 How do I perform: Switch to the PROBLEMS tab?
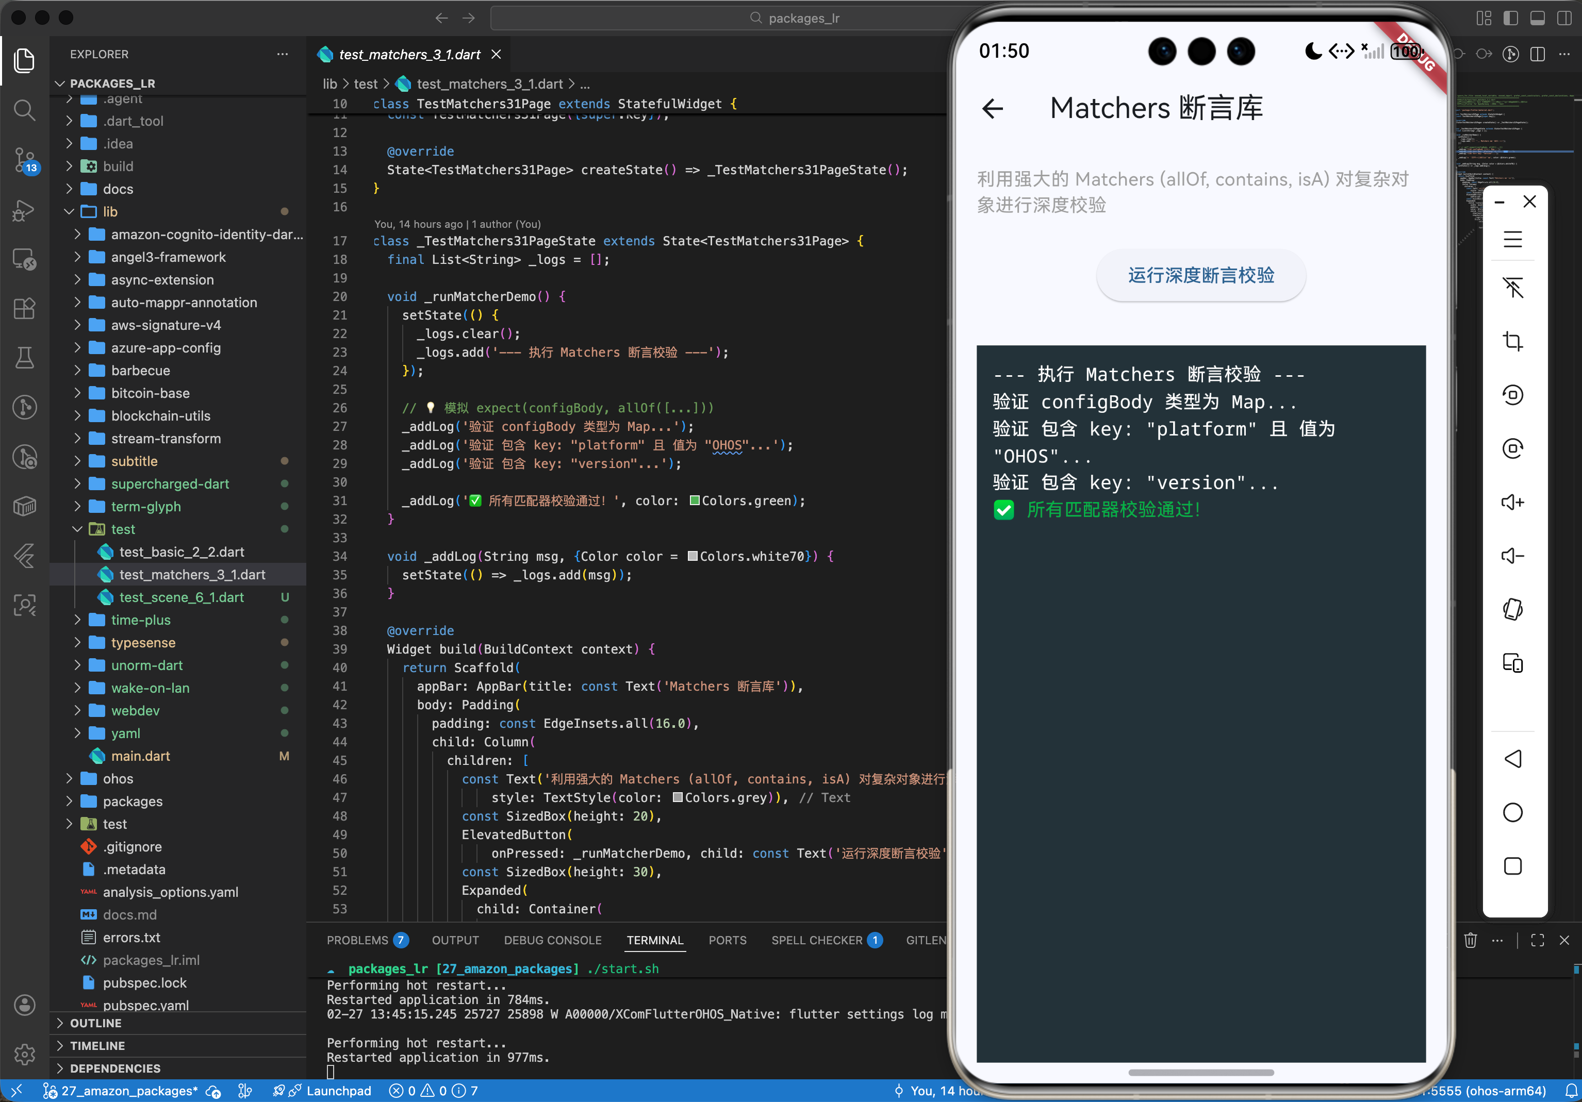pos(357,940)
